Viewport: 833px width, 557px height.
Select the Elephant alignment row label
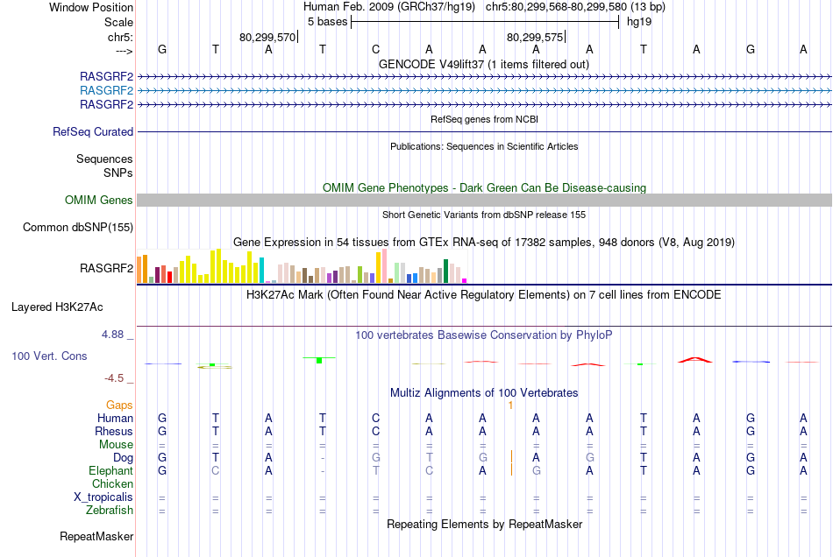point(110,470)
